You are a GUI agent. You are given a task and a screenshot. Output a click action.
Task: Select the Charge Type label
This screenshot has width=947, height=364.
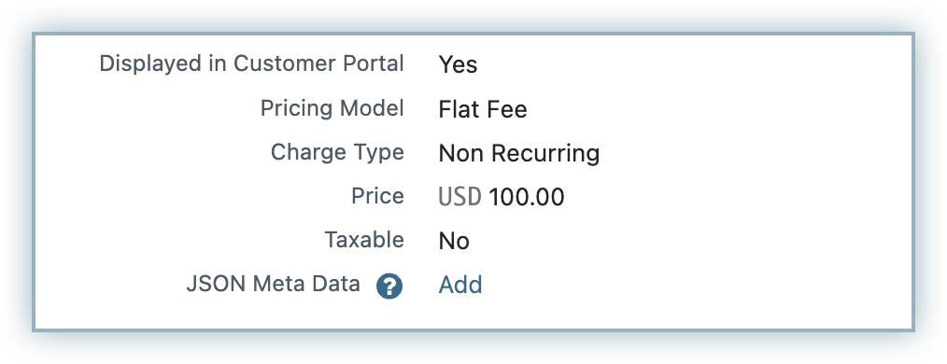[x=337, y=152]
